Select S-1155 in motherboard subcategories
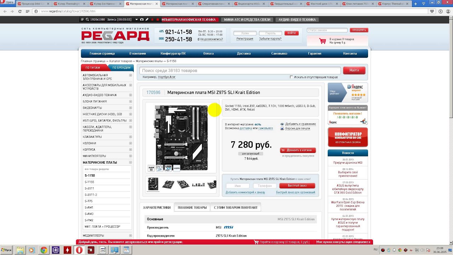This screenshot has width=453, height=255. (90, 182)
